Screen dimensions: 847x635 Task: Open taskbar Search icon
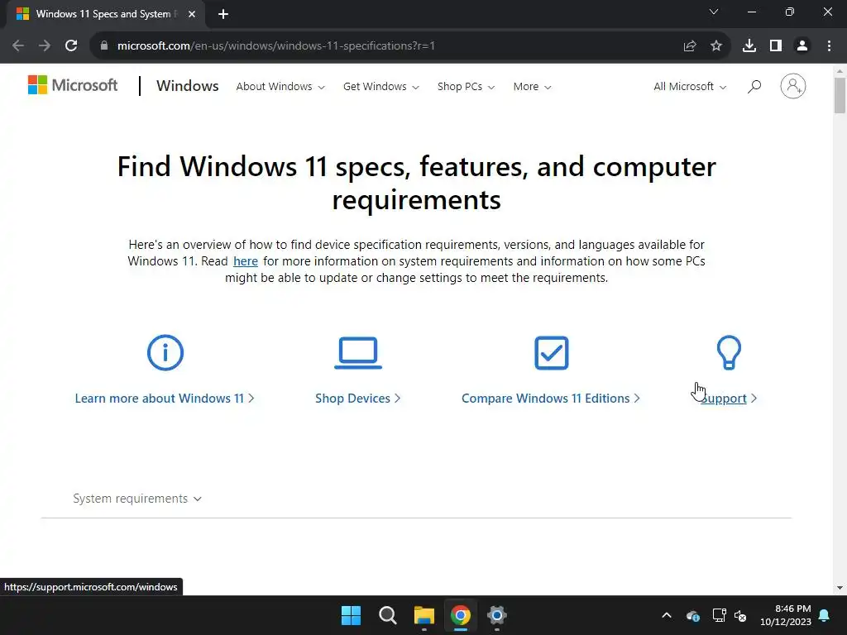(x=387, y=615)
